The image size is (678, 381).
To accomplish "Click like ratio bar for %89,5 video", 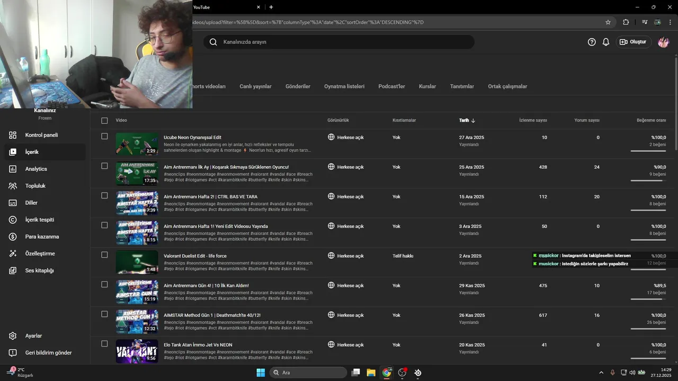I will [648, 299].
